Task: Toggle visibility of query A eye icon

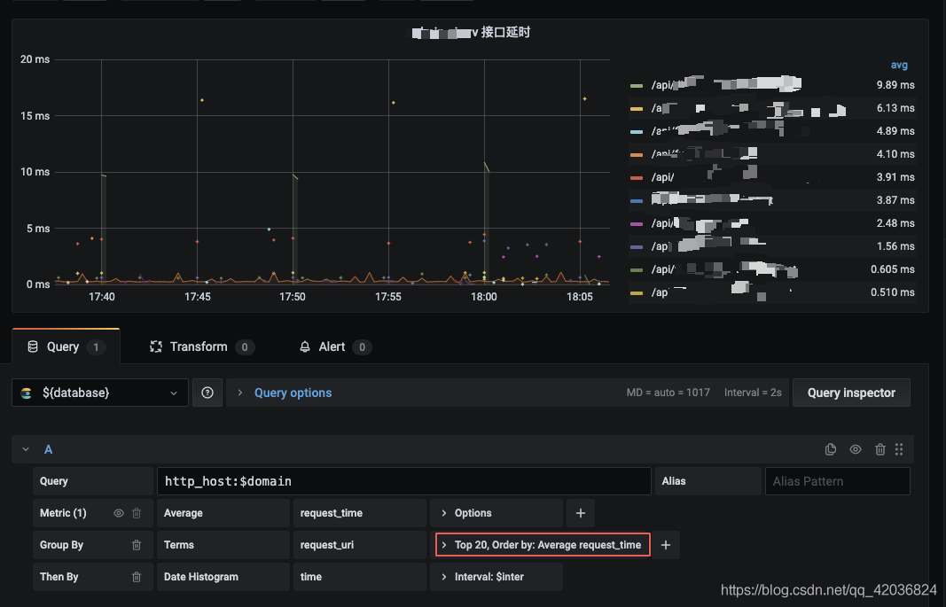Action: [856, 449]
